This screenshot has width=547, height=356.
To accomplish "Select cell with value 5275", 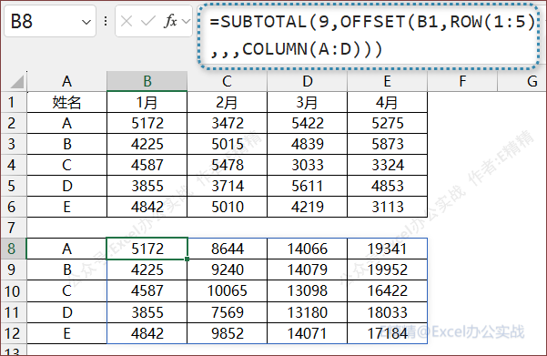I will (x=387, y=123).
